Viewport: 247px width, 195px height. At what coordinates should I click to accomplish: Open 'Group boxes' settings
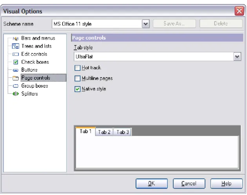coord(35,86)
